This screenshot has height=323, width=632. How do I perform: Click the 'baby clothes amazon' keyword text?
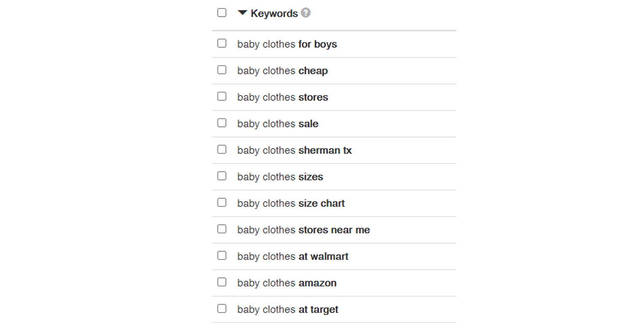coord(287,283)
